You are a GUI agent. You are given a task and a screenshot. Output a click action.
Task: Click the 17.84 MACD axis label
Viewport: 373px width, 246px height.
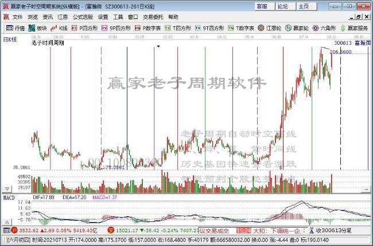point(25,202)
